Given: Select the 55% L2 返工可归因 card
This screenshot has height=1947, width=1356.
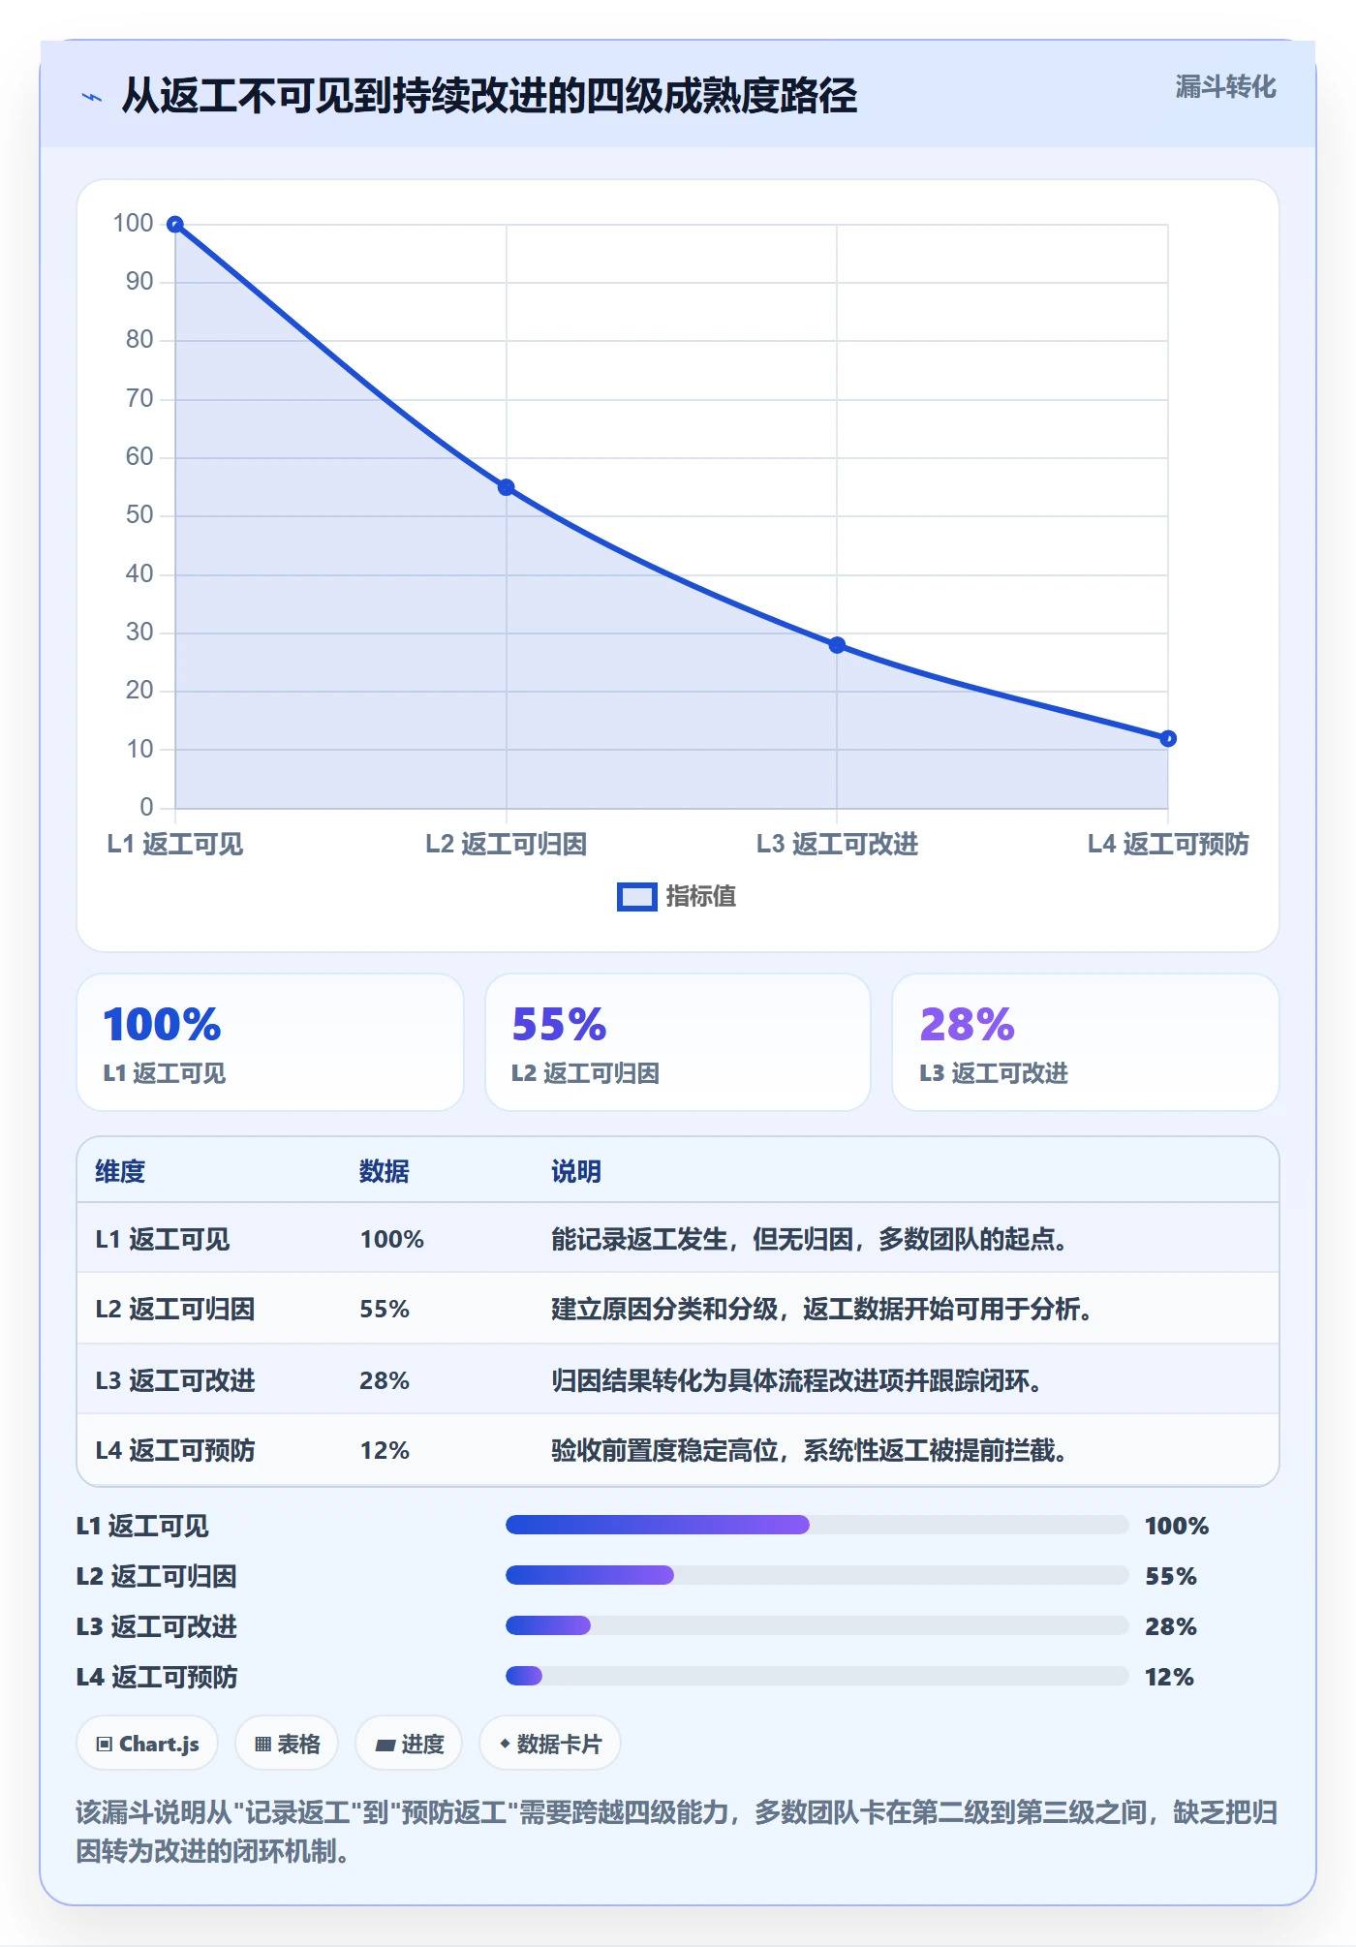Looking at the screenshot, I should [678, 1042].
